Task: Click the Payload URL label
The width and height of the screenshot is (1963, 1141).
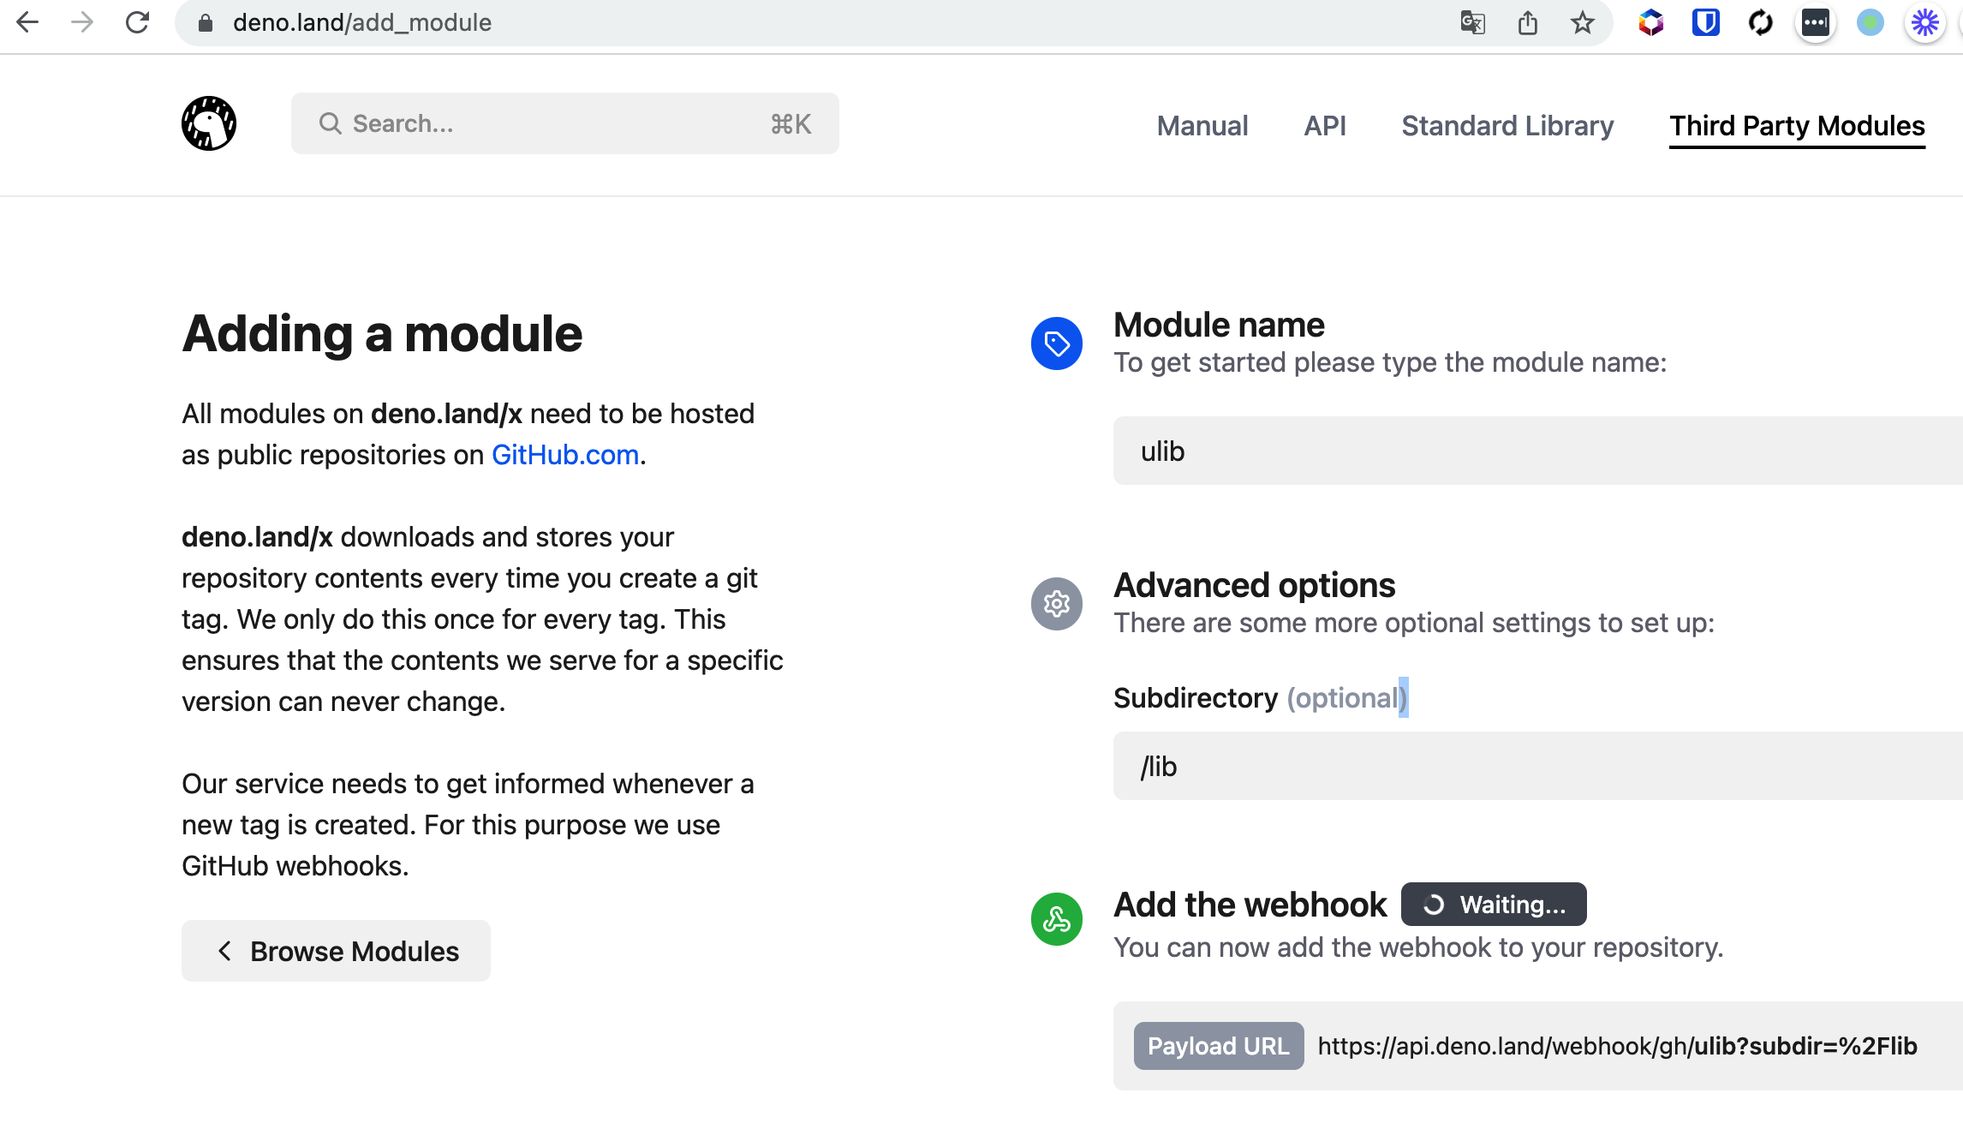Action: click(x=1219, y=1046)
